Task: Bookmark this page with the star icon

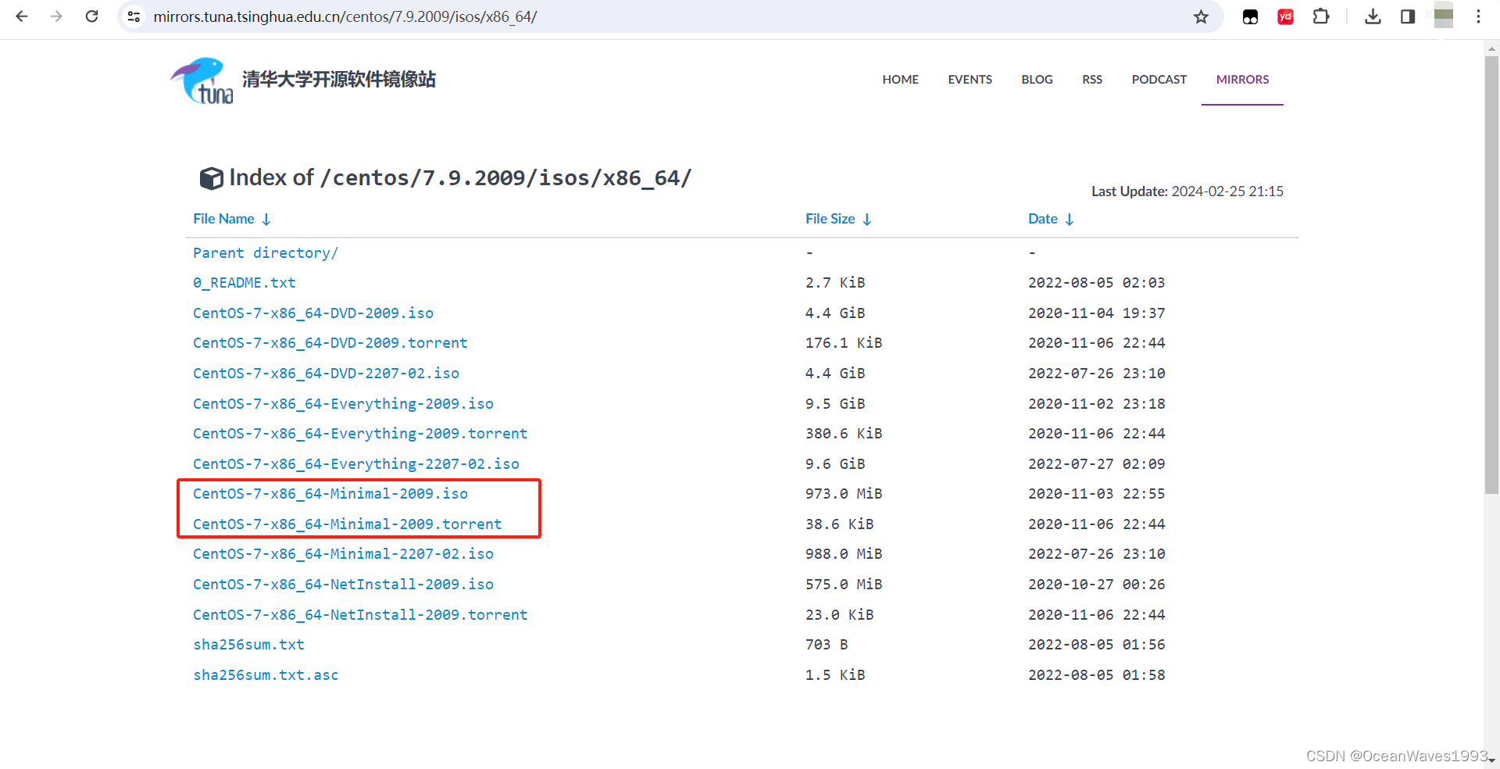Action: 1201,16
